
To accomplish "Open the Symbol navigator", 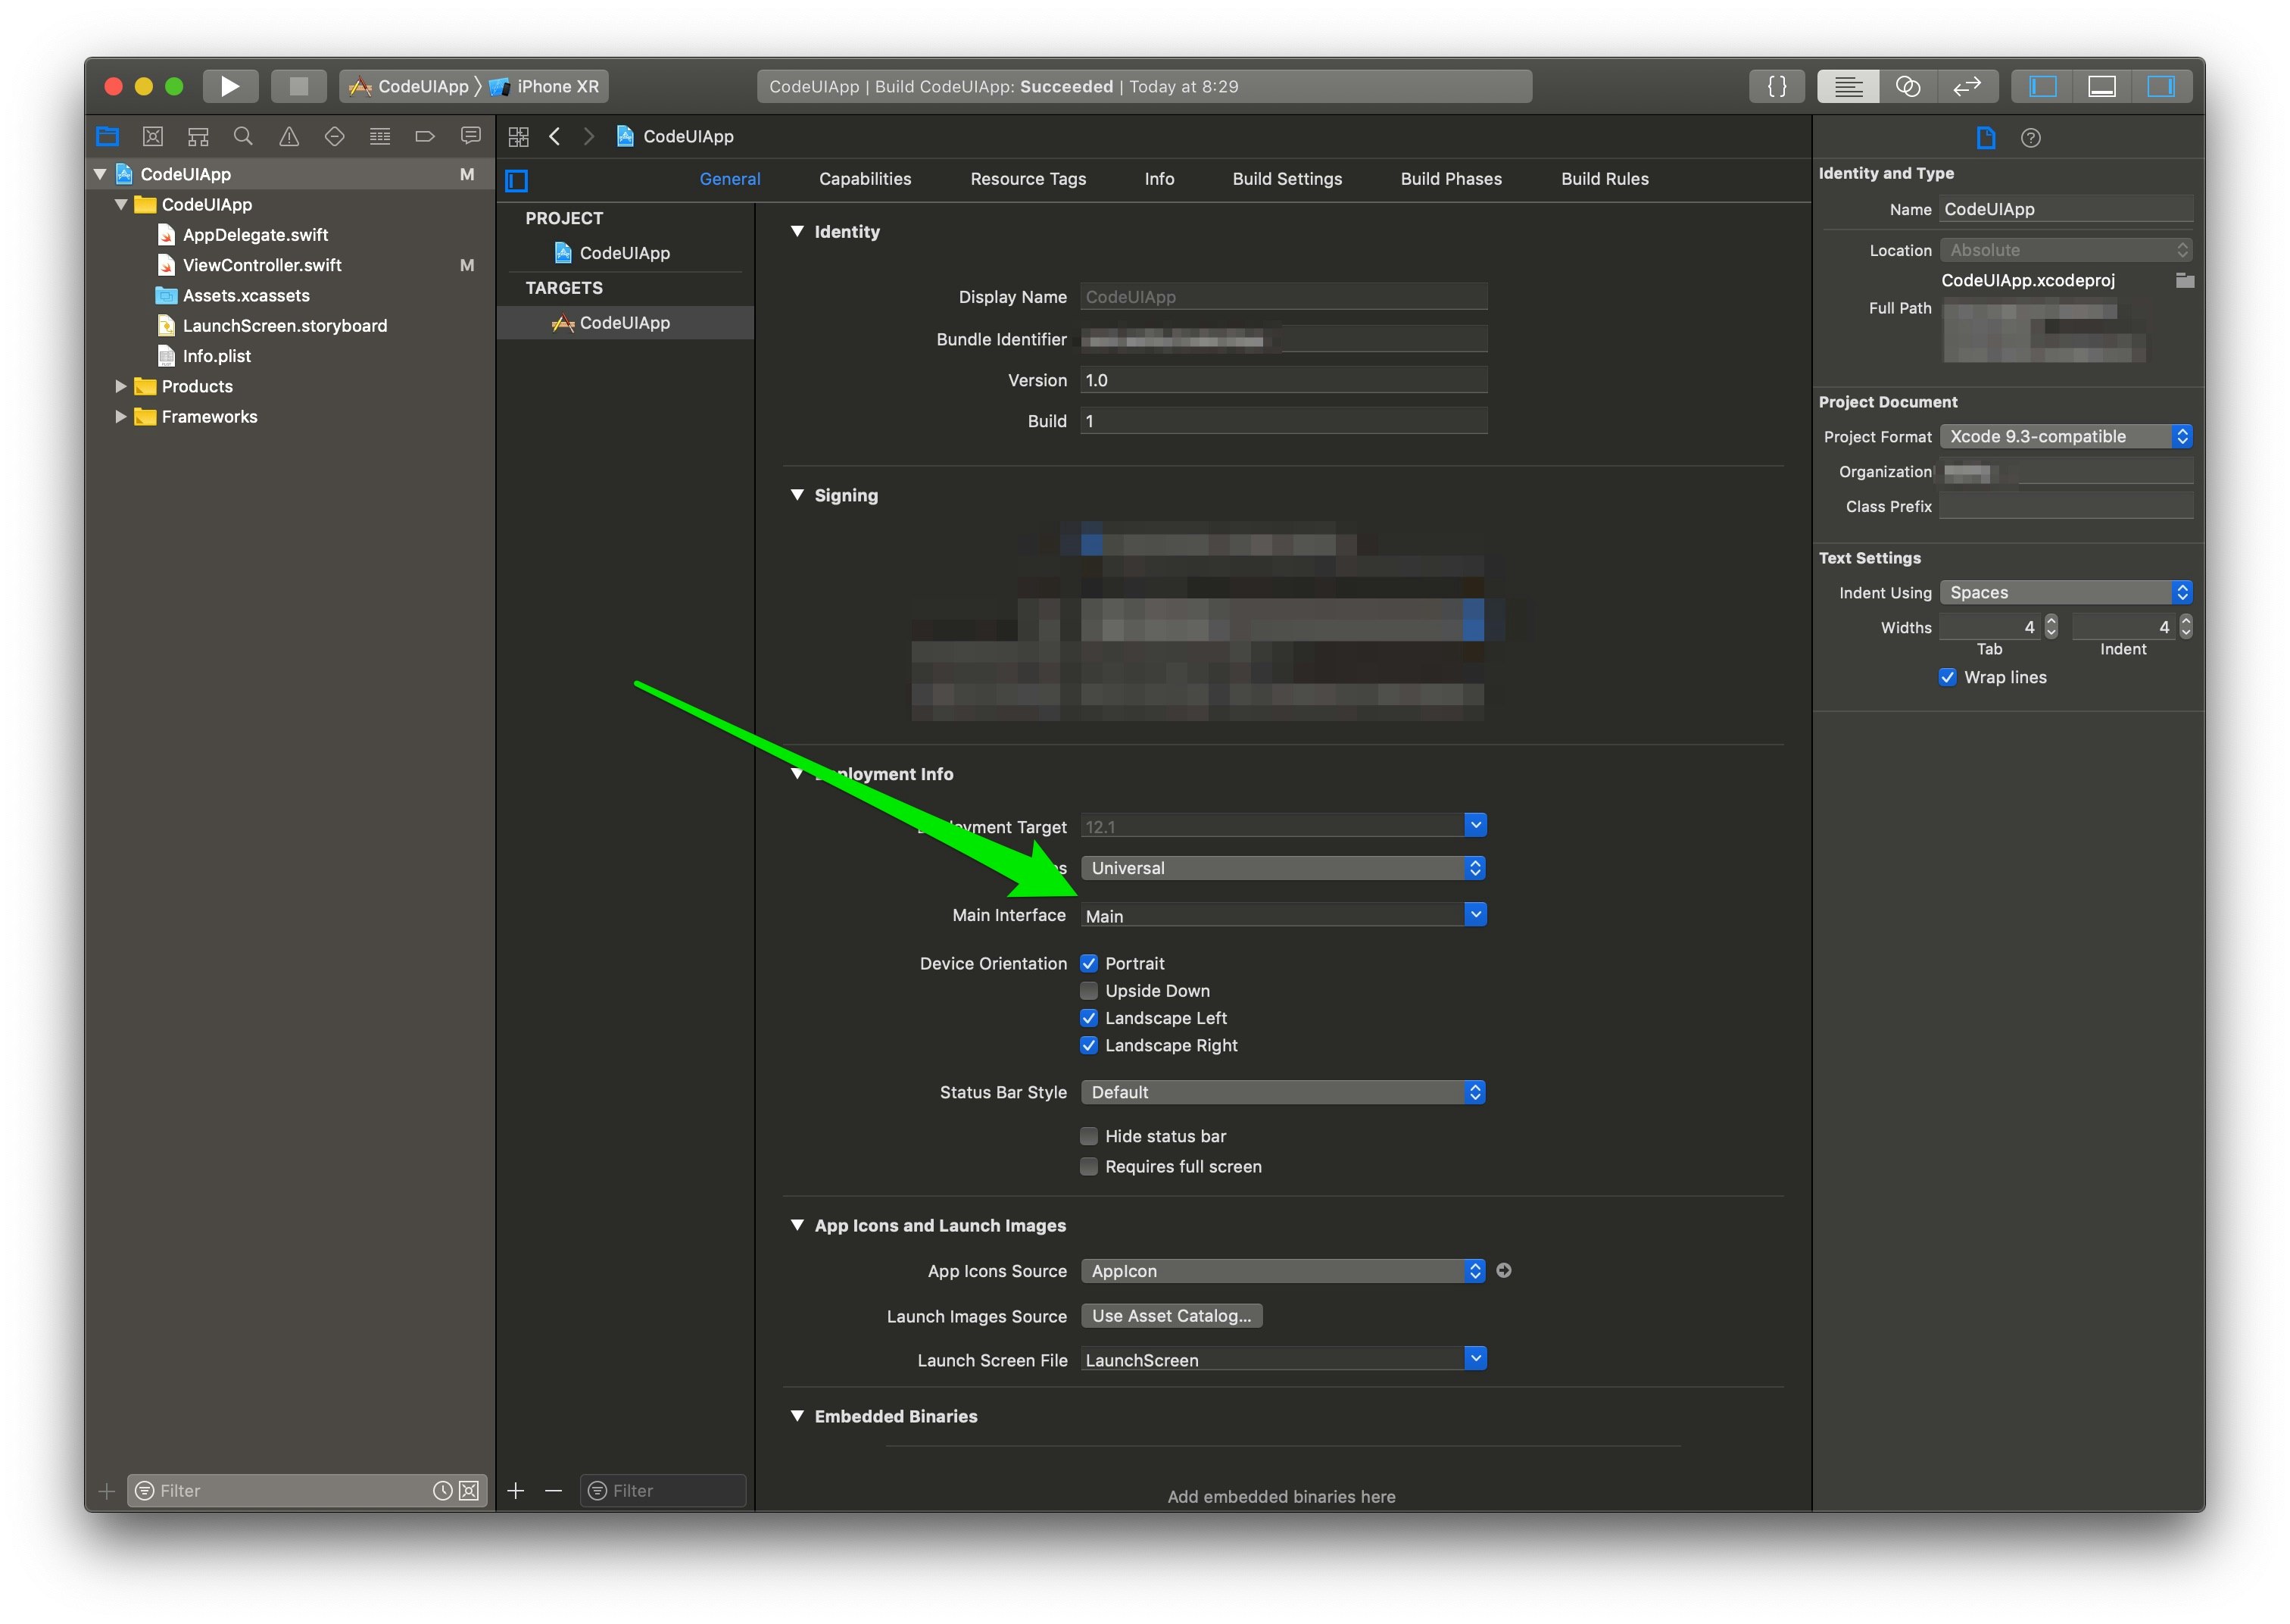I will click(x=198, y=137).
